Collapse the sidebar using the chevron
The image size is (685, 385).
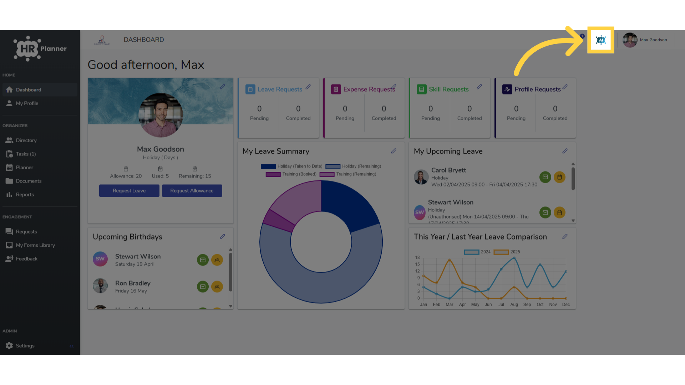click(x=71, y=346)
